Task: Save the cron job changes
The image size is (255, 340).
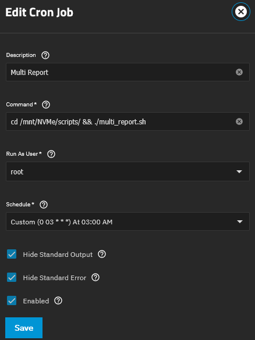Action: [24, 328]
